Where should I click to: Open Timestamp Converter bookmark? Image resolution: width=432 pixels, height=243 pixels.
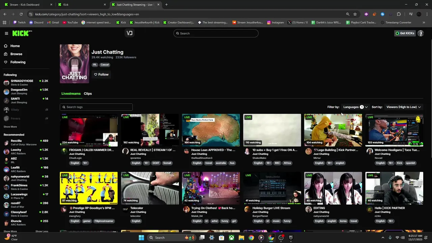click(x=396, y=23)
